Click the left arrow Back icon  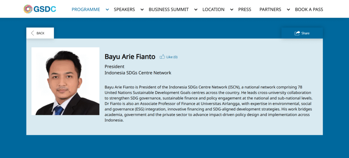tap(33, 33)
